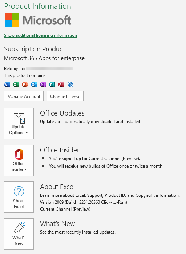Viewport: 186px width, 254px height.
Task: Open the What's New button
Action: [19, 234]
